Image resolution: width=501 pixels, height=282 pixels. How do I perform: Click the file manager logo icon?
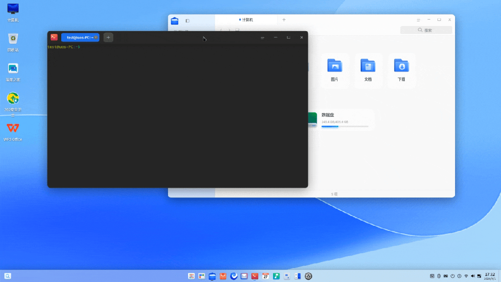tap(175, 21)
